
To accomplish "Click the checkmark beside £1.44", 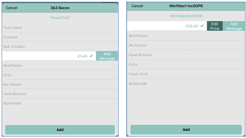I will (x=91, y=56).
